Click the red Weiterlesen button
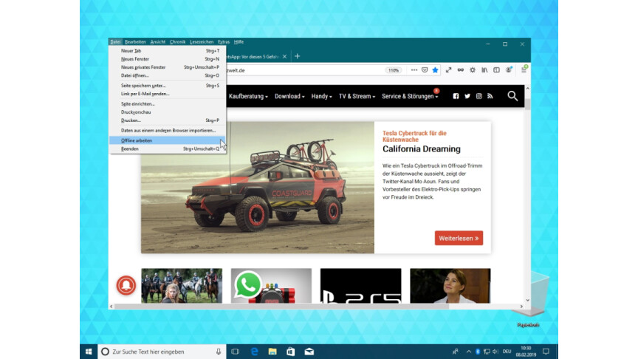 point(459,238)
